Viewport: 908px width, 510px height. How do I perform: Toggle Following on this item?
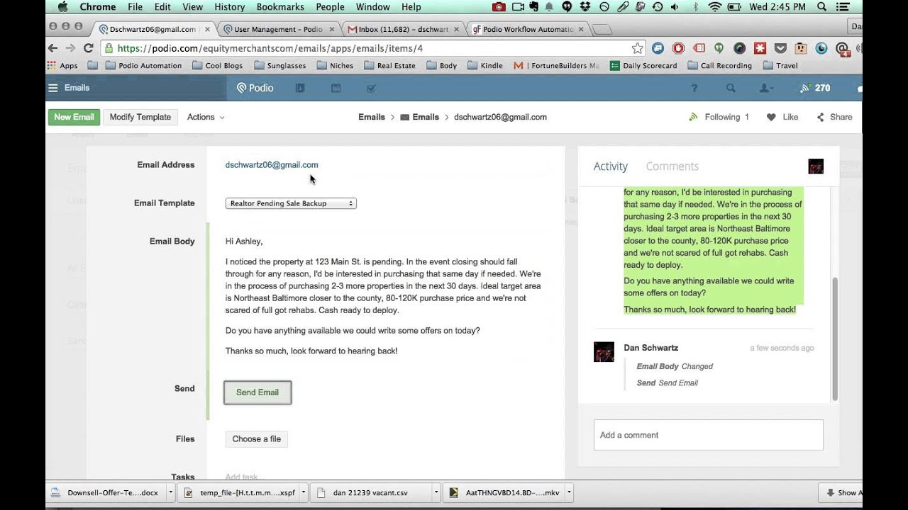coord(719,117)
